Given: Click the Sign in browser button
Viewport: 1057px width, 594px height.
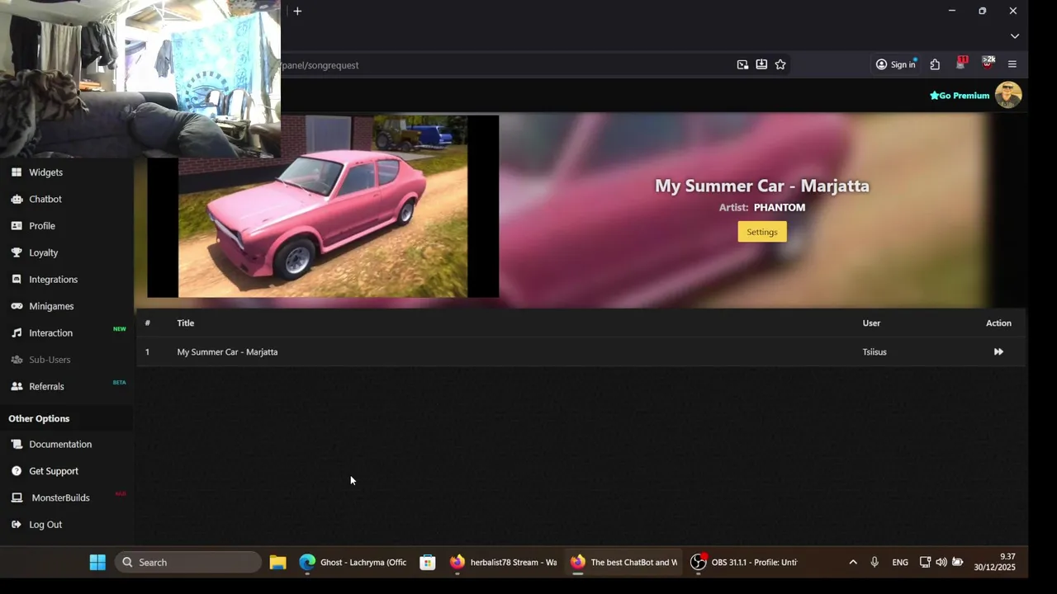Looking at the screenshot, I should pos(896,64).
